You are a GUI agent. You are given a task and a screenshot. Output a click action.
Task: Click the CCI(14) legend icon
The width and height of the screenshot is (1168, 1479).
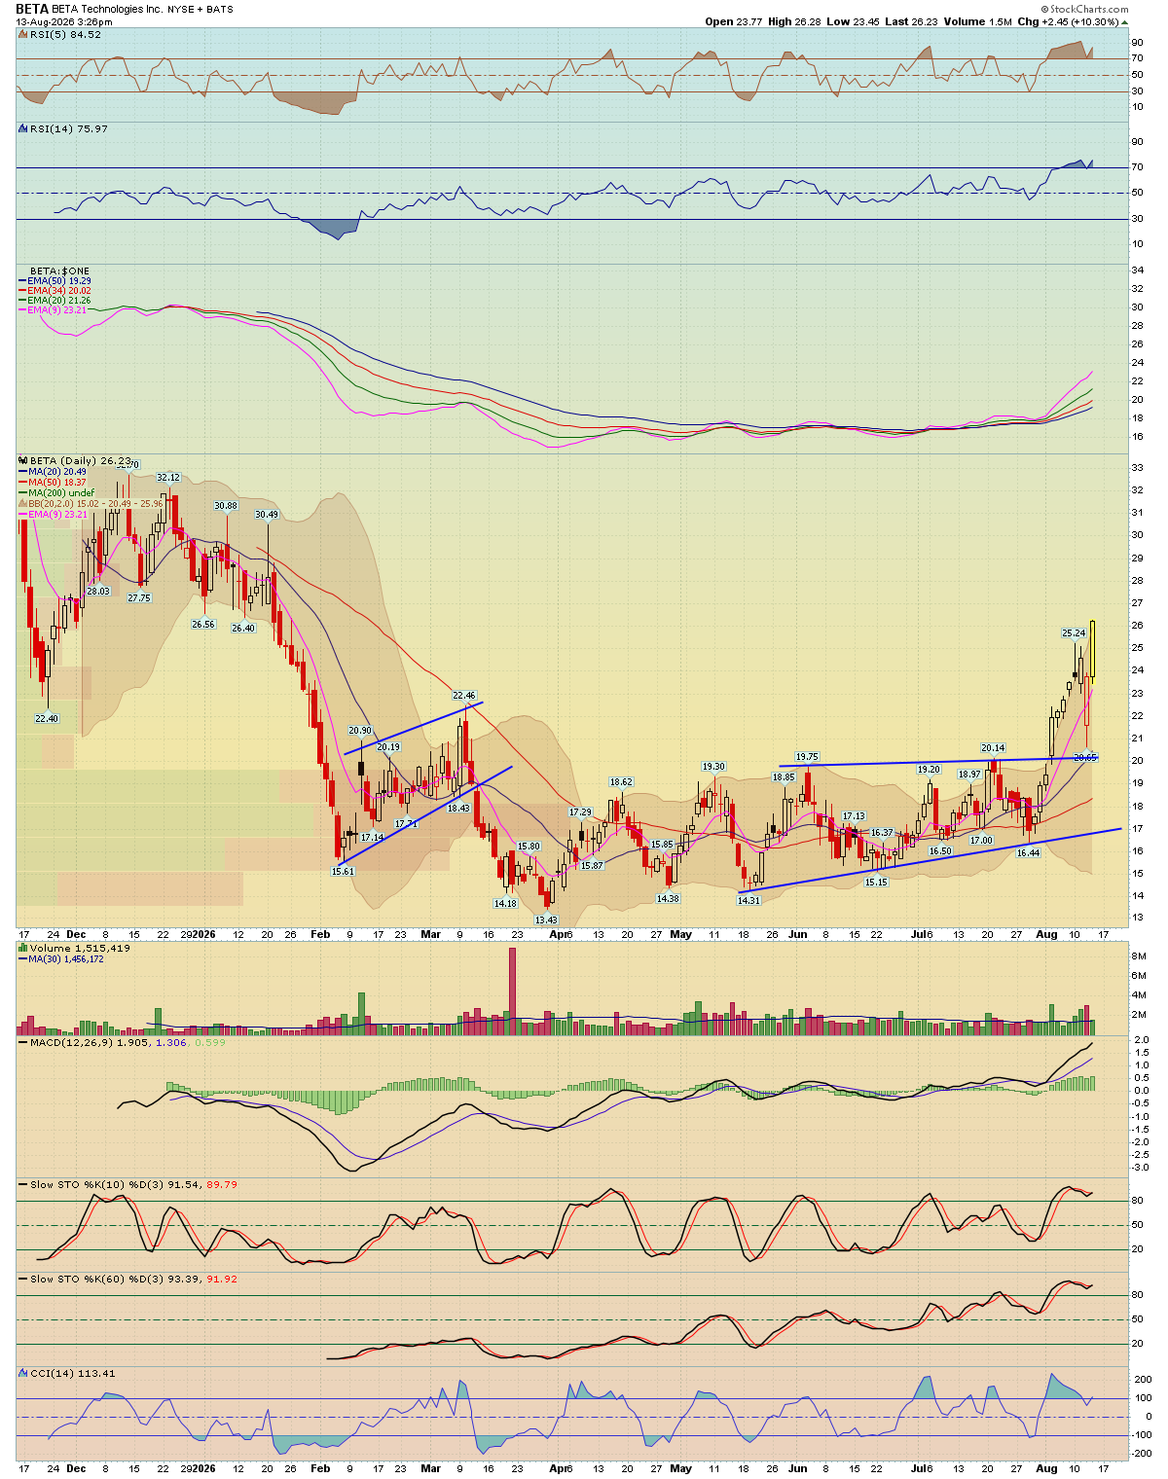coord(22,1373)
